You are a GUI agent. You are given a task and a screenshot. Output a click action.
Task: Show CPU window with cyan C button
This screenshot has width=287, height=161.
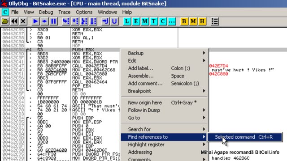pos(163,21)
